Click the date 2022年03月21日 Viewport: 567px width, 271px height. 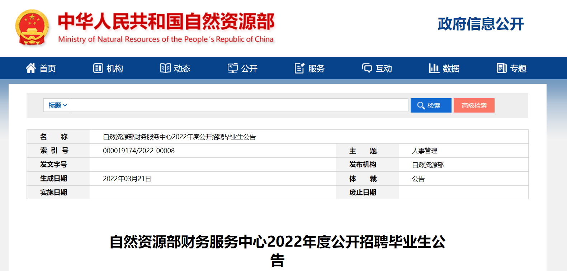point(127,179)
